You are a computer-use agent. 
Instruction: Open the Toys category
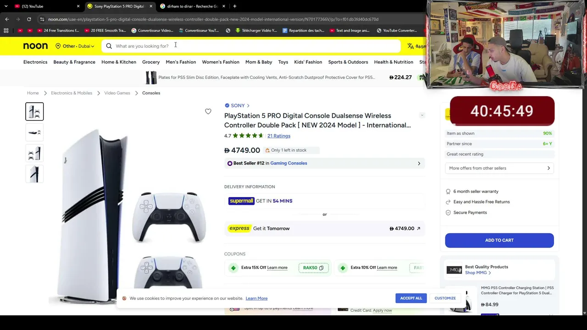tap(283, 62)
